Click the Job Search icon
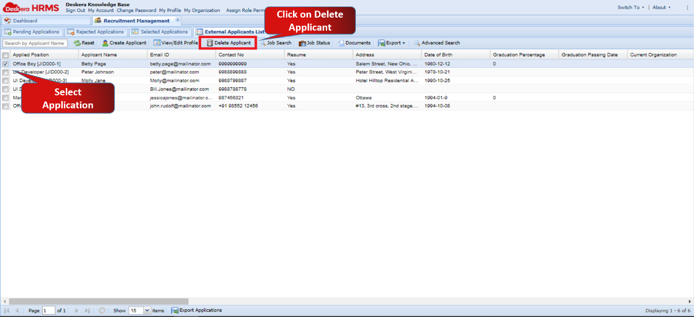The height and width of the screenshot is (317, 694). pyautogui.click(x=276, y=43)
